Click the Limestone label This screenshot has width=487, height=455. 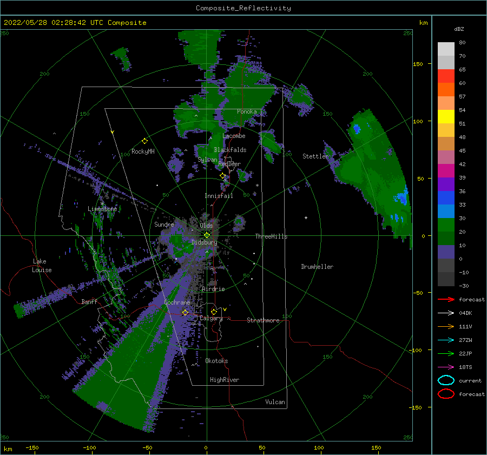(x=102, y=209)
